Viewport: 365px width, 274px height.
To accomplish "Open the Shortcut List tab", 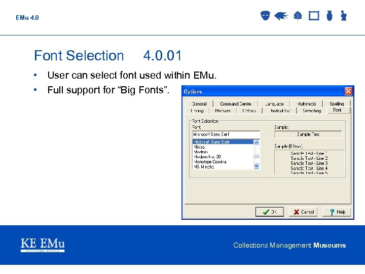I will [x=279, y=111].
